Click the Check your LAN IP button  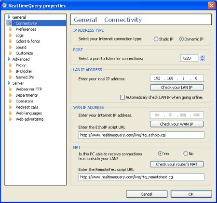pyautogui.click(x=176, y=88)
